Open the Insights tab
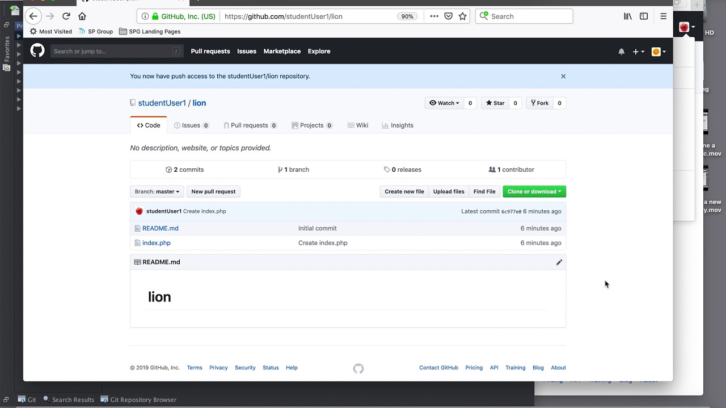This screenshot has height=408, width=726. 398,125
